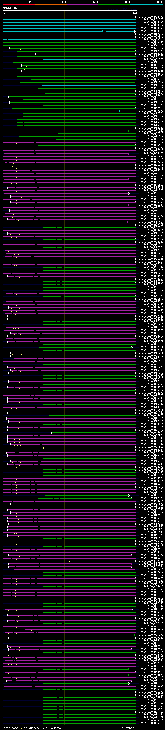165x730 pixels.
Task: Click the arrowhead ending the UniRef100_A8JGP8 alignment
Action: point(103,31)
